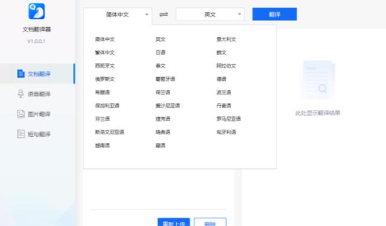Select the 丹麦语 option
Image resolution: width=386 pixels, height=226 pixels.
point(224,105)
